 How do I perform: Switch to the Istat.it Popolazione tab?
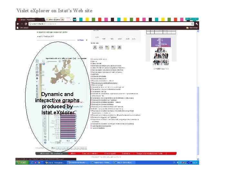pos(30,20)
